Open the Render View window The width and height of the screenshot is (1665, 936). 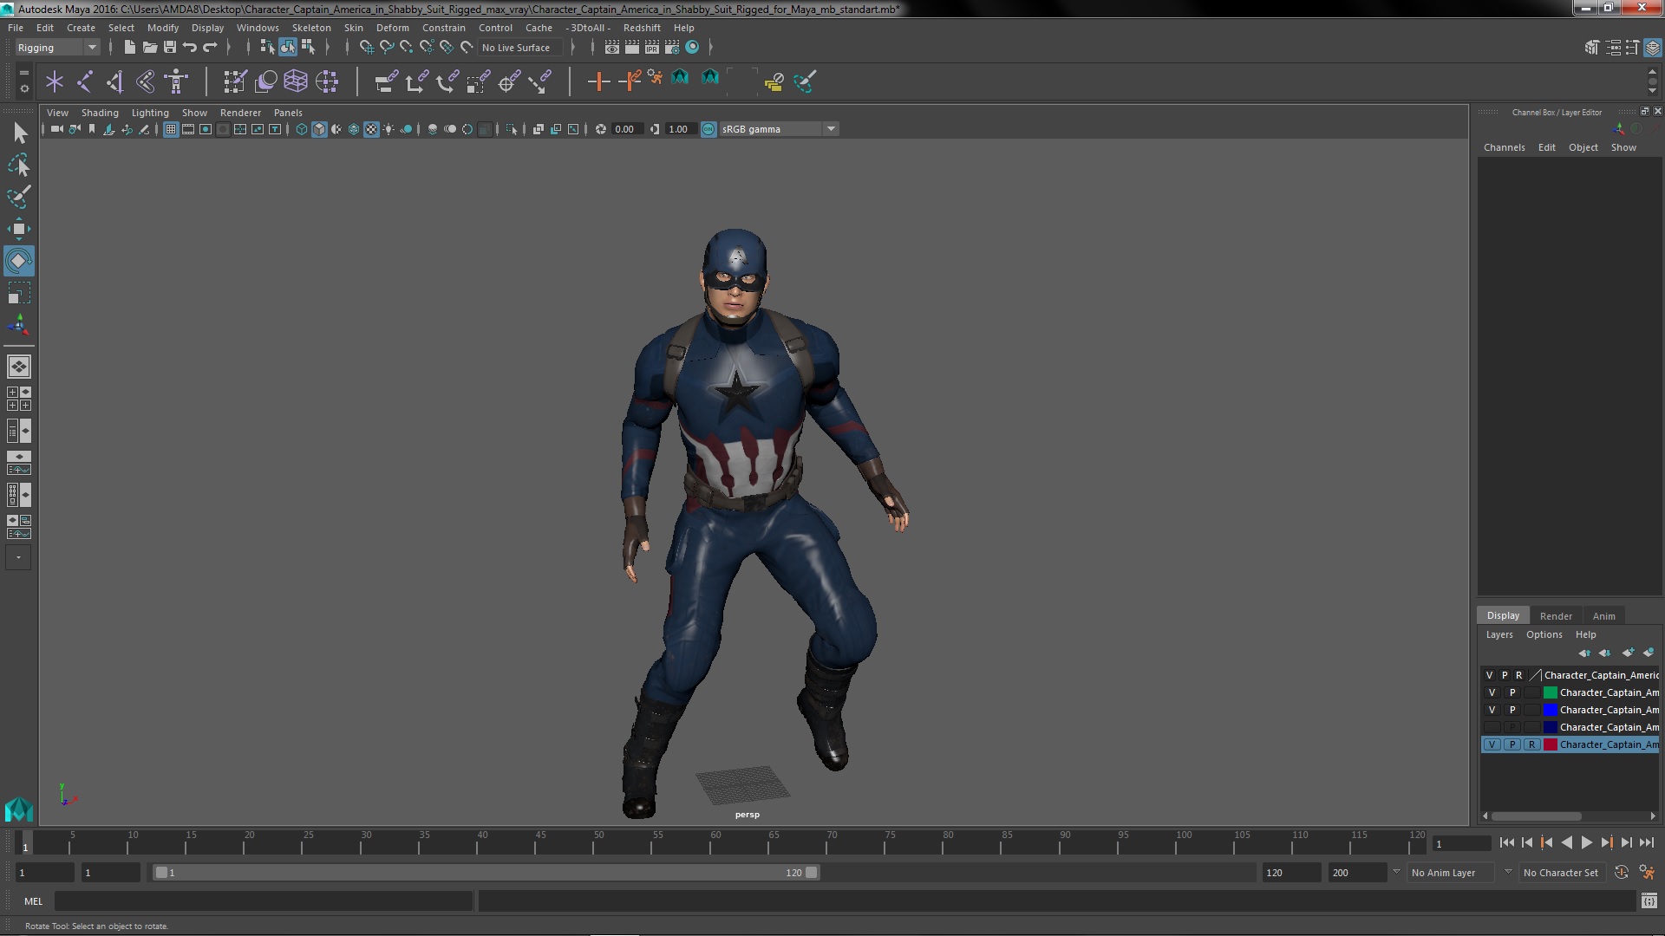[612, 48]
